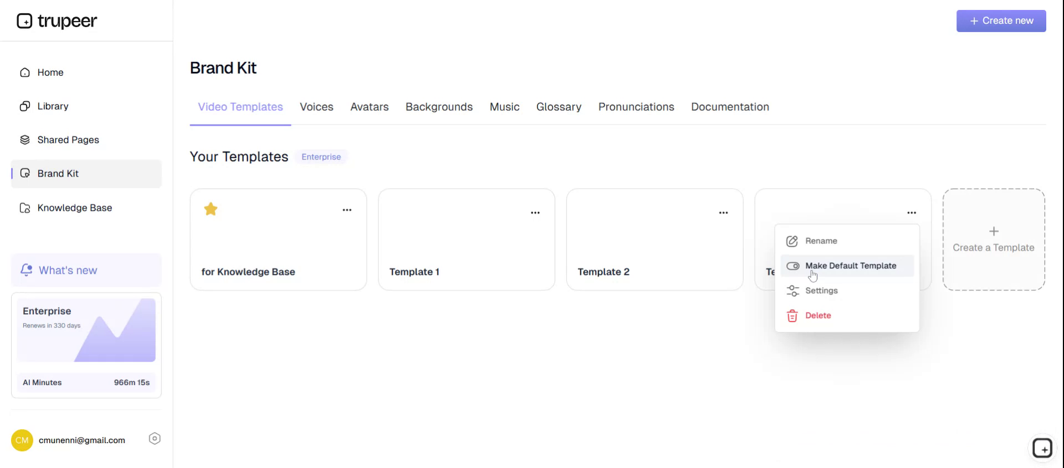This screenshot has height=468, width=1064.
Task: Switch to the Voices tab
Action: [316, 107]
